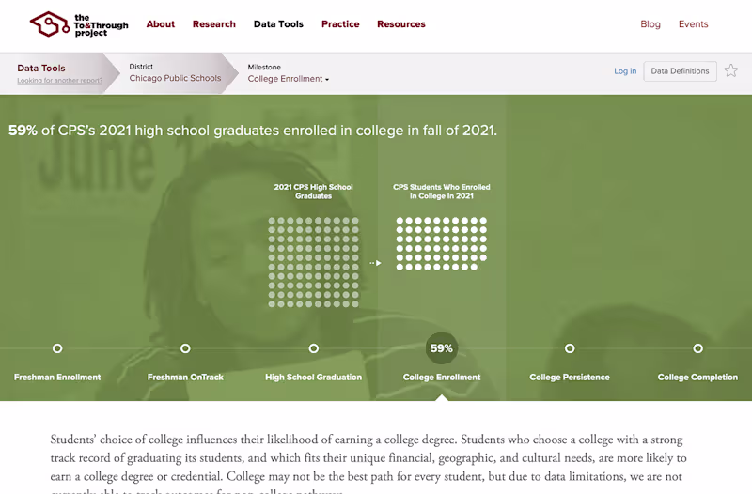Open the Events link

(x=694, y=24)
